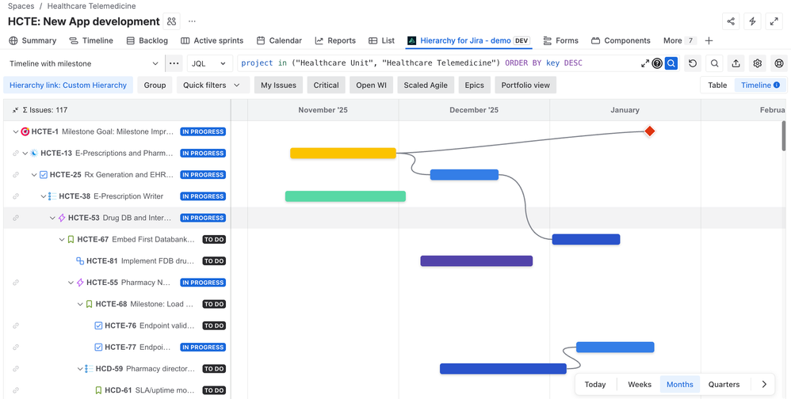Open the automation lightning bolt icon
Screen dimensions: 791x399
(752, 21)
